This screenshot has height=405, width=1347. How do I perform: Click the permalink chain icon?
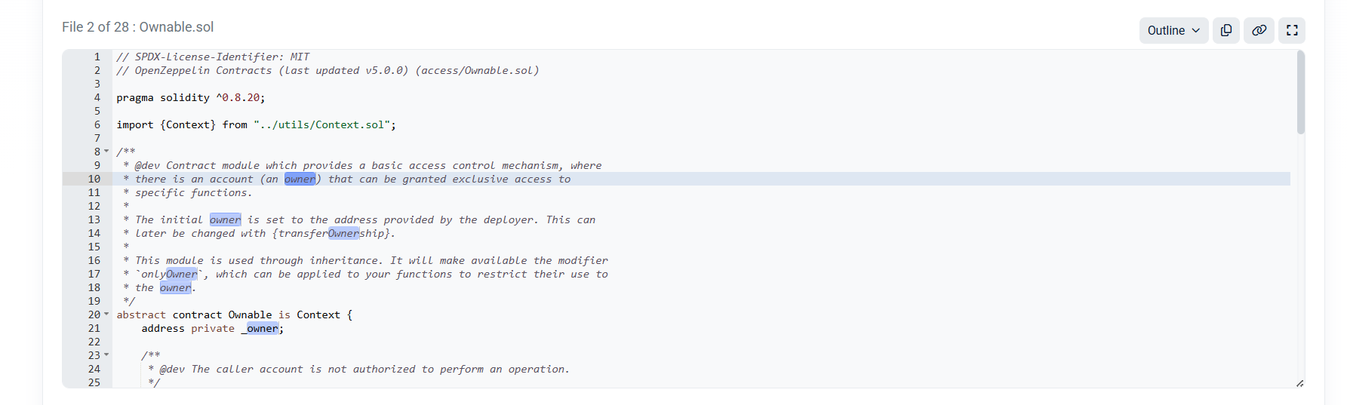point(1259,30)
